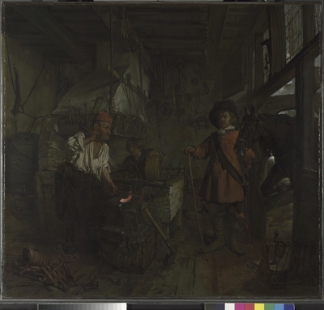Screen dimensions: 324x310
Task: Click the red patch in color strip
Action: [x=249, y=306]
